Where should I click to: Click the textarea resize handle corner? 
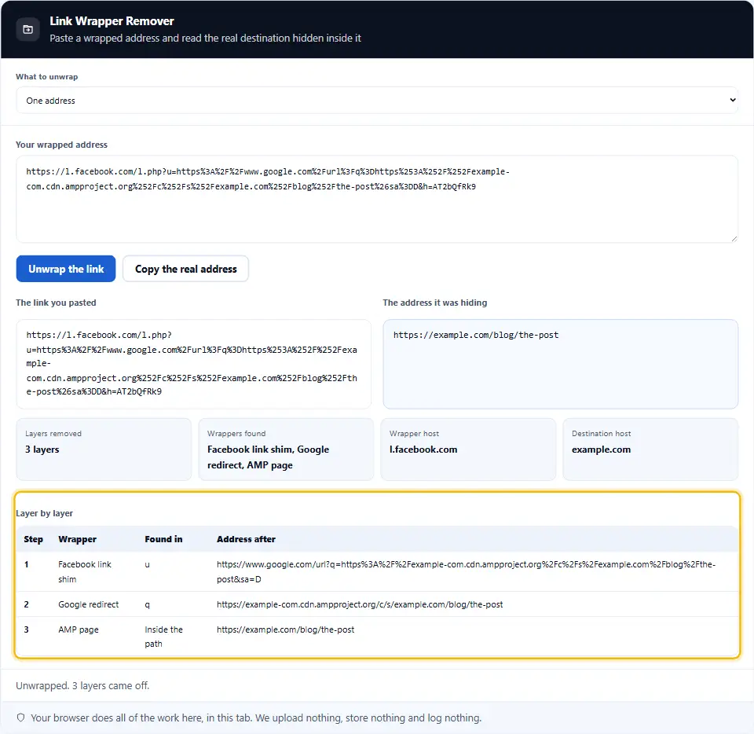pos(734,239)
